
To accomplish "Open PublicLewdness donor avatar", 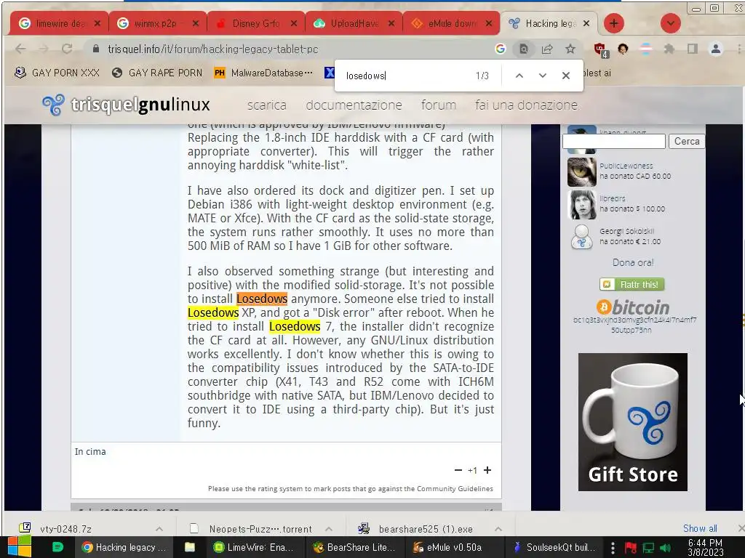I will pos(581,171).
